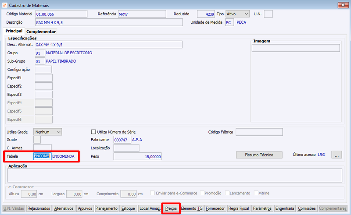The height and width of the screenshot is (215, 351).
Task: Open the Preços button
Action: pos(171,208)
